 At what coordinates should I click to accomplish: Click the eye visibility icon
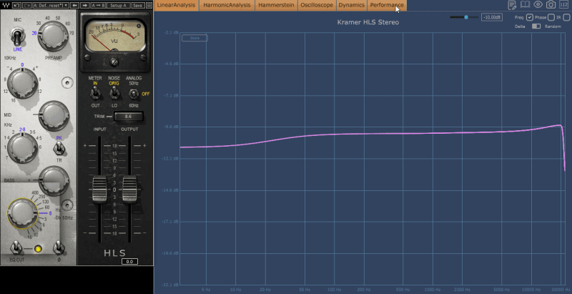click(x=538, y=5)
